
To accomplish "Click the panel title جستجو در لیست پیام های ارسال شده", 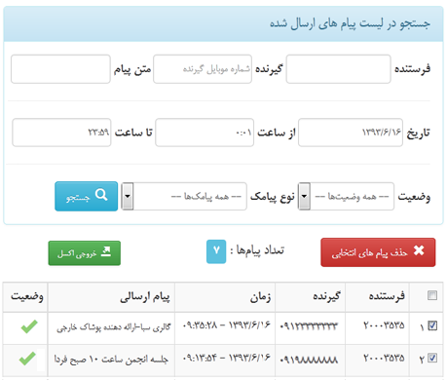I will click(350, 23).
